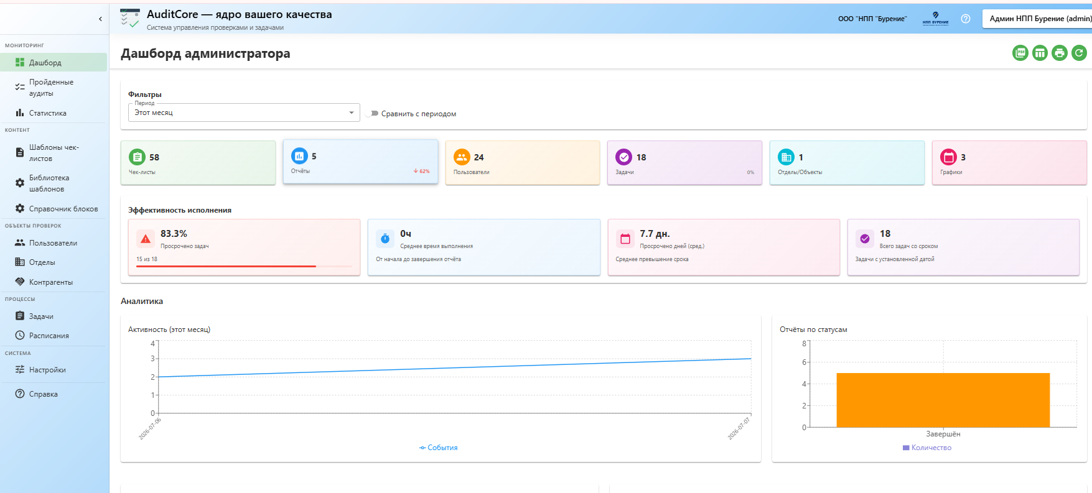Open Задачи in the sidebar
Image resolution: width=1092 pixels, height=493 pixels.
tap(54, 316)
